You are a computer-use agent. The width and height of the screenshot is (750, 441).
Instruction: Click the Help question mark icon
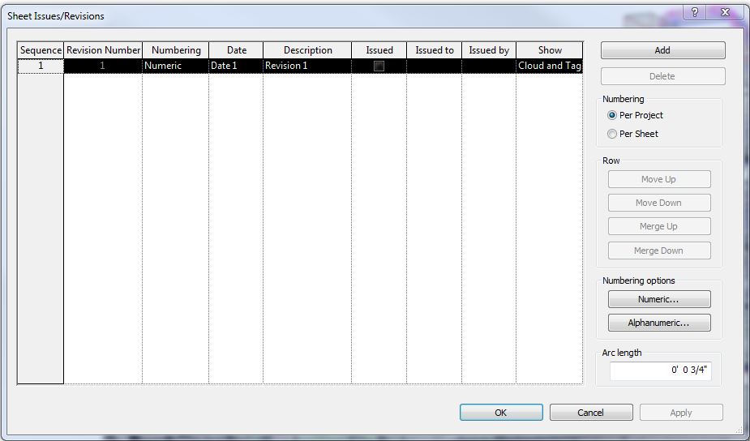point(695,12)
